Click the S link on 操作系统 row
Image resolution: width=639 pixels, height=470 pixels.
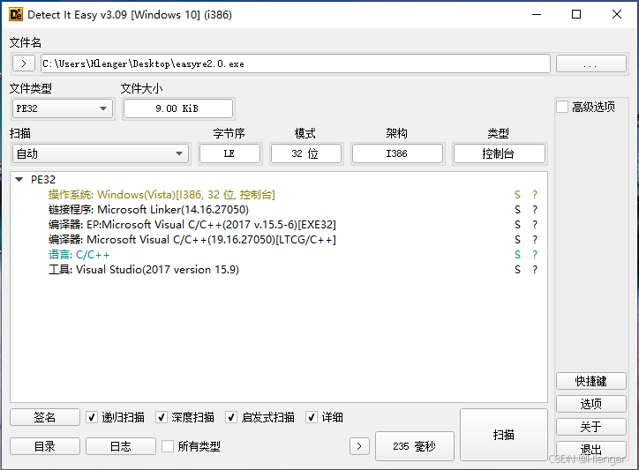coord(517,195)
